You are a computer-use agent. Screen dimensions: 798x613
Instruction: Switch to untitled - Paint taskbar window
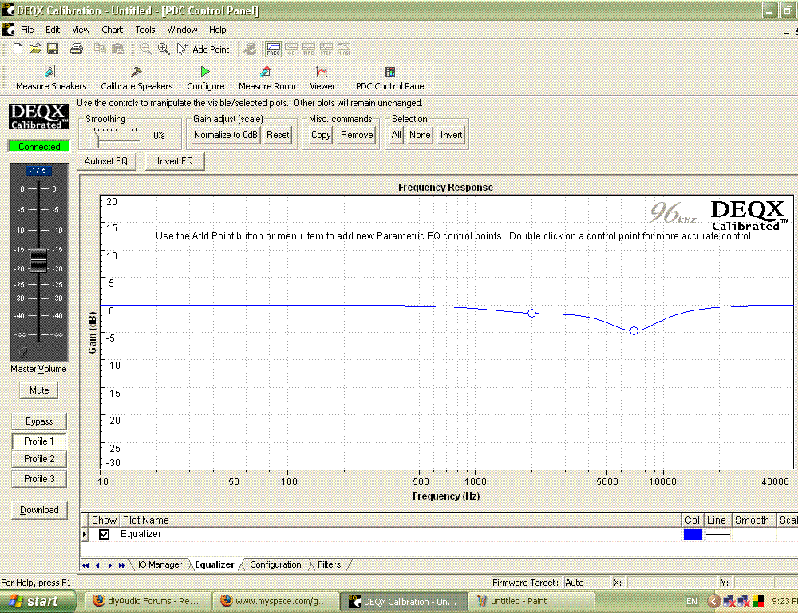coord(532,601)
